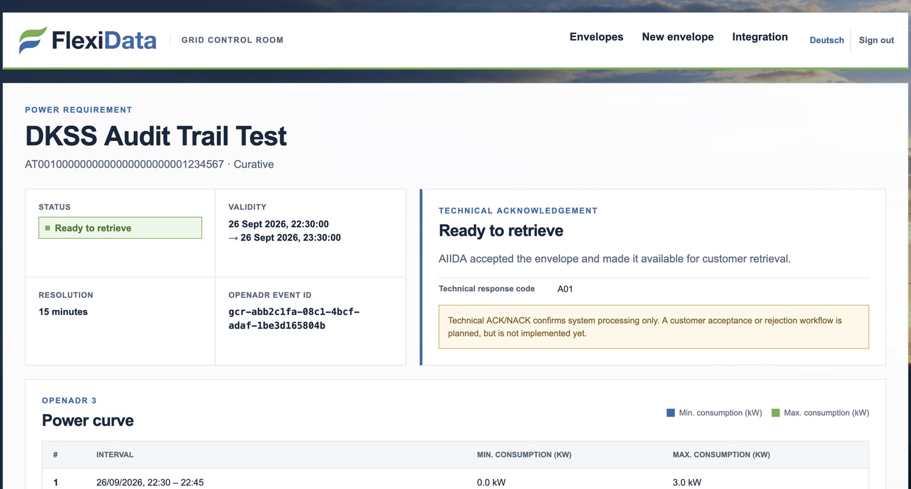Click the 0.0 kW min consumption cell
This screenshot has width=911, height=489.
coord(491,482)
